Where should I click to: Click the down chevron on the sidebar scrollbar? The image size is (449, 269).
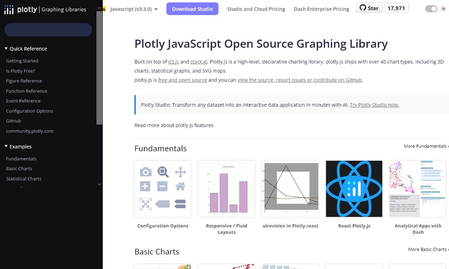point(100,184)
